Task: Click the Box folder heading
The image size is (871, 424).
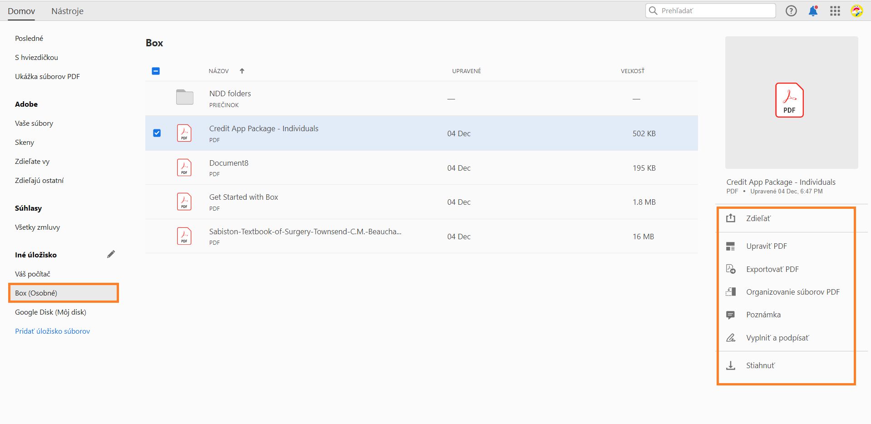Action: click(154, 43)
